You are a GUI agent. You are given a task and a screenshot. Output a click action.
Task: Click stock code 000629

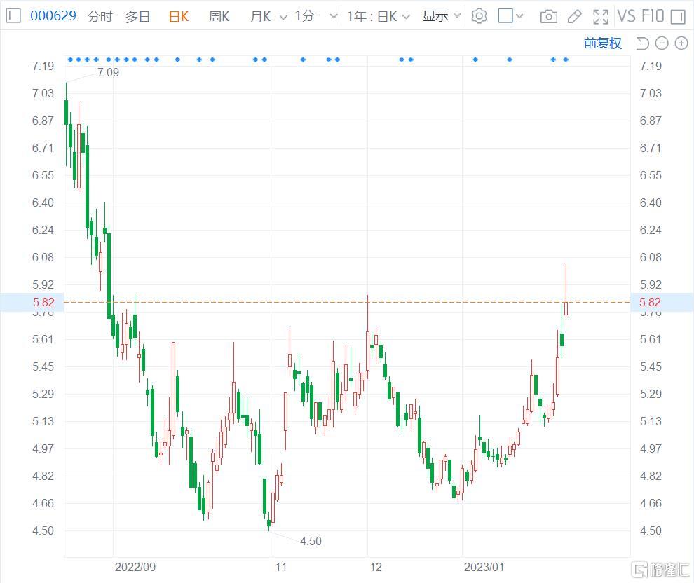(53, 16)
